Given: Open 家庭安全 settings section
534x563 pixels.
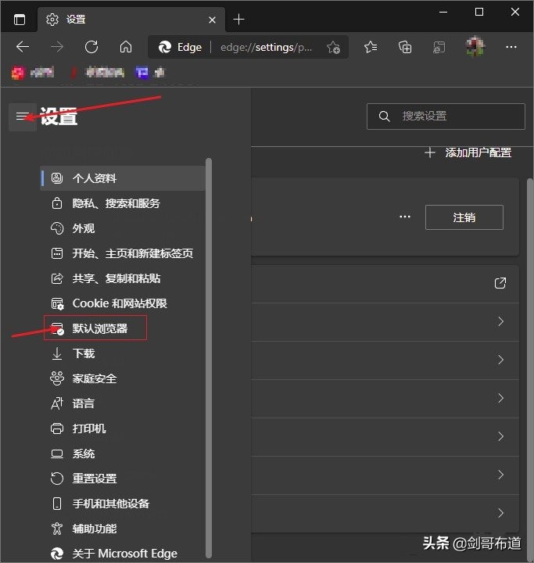Looking at the screenshot, I should click(x=123, y=378).
